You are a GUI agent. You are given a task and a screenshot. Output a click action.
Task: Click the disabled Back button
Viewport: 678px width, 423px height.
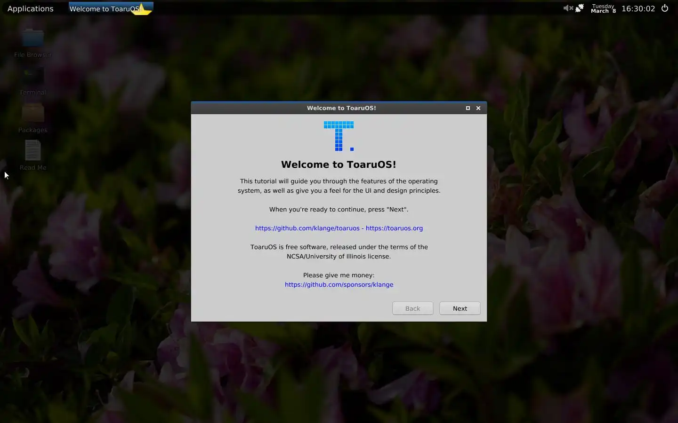[413, 308]
